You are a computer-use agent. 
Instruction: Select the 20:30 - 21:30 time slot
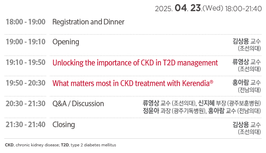(26, 104)
